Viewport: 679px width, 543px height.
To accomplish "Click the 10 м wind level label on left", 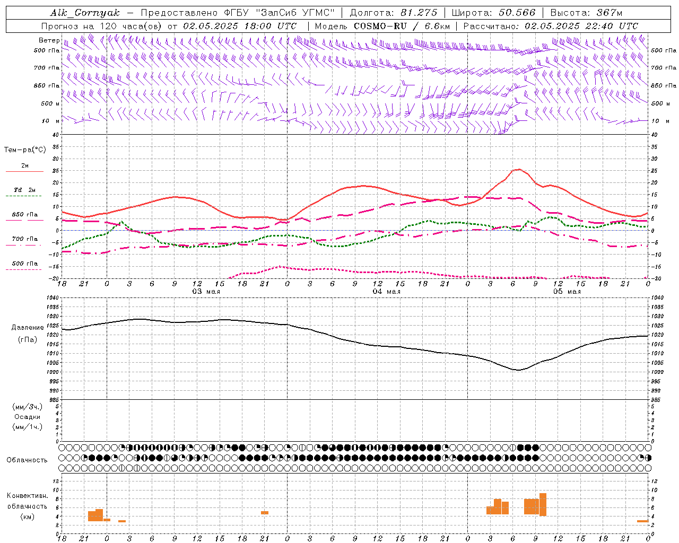I will pos(50,121).
